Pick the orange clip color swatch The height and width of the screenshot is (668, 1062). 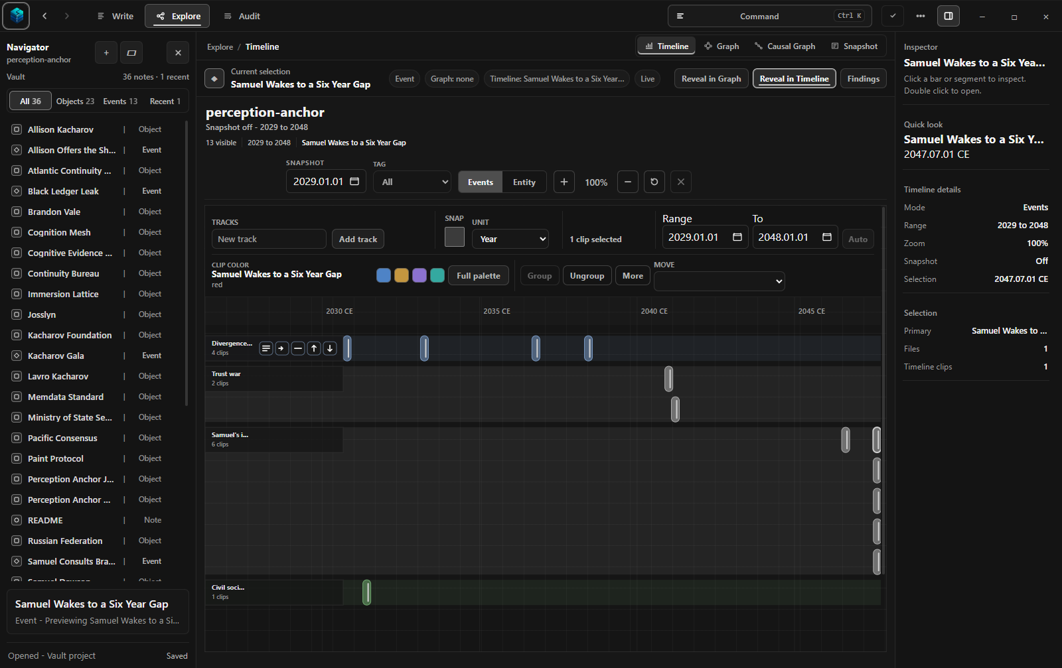(x=402, y=275)
